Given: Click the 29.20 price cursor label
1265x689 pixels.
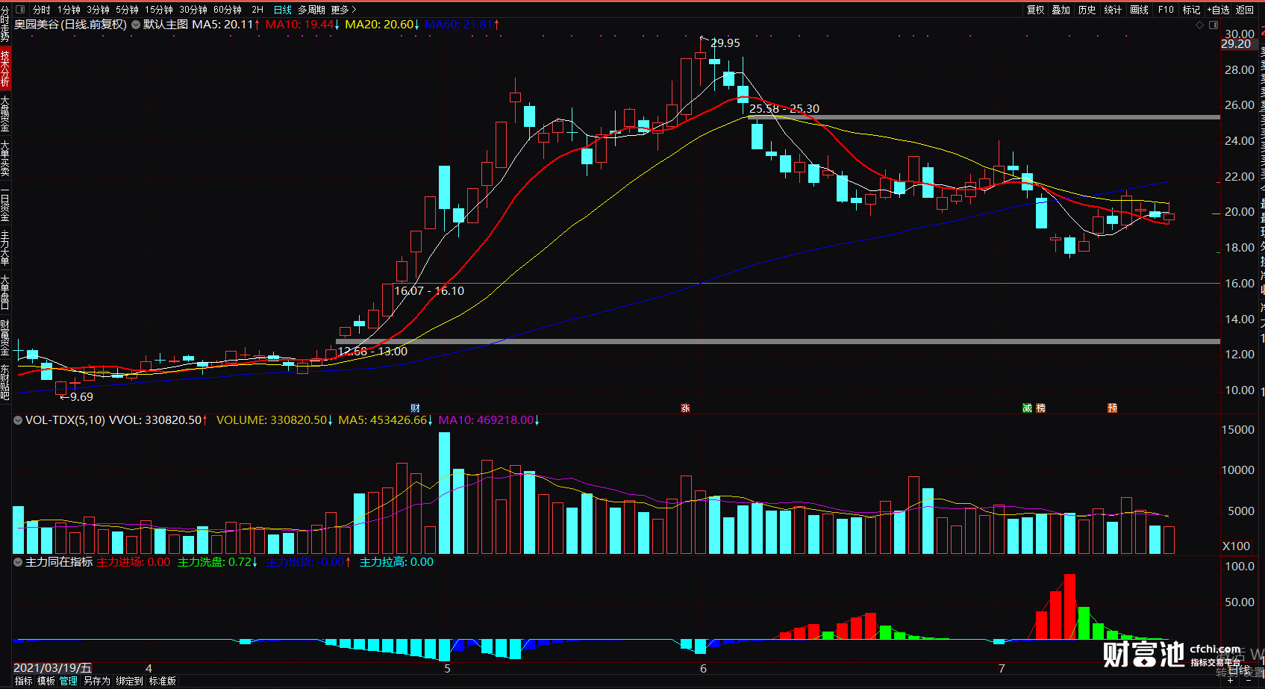Looking at the screenshot, I should tap(1236, 44).
